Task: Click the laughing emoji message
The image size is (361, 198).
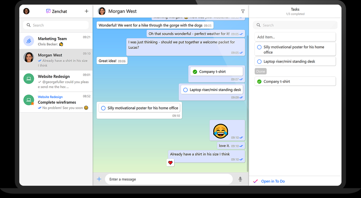Action: pyautogui.click(x=220, y=131)
